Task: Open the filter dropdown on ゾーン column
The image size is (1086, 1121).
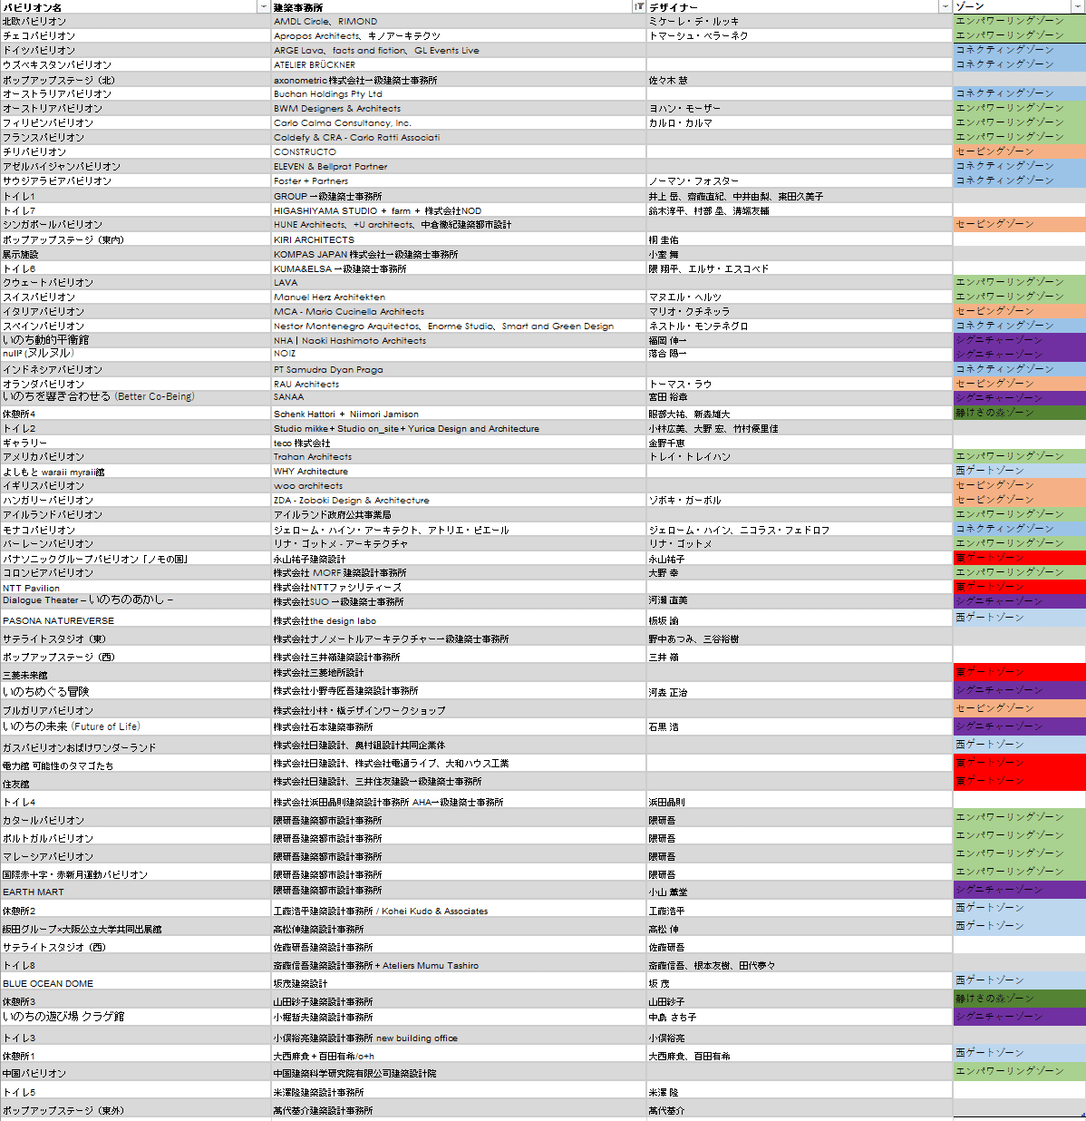Action: coord(1079,6)
